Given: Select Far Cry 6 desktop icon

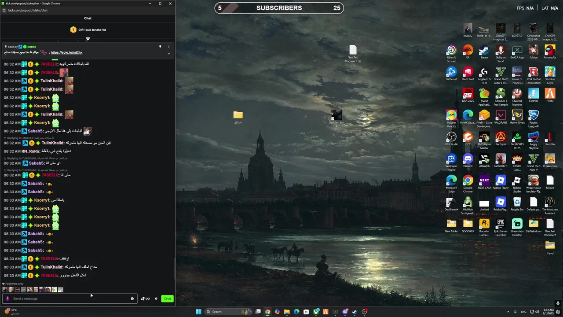Looking at the screenshot, I should click(x=501, y=139).
